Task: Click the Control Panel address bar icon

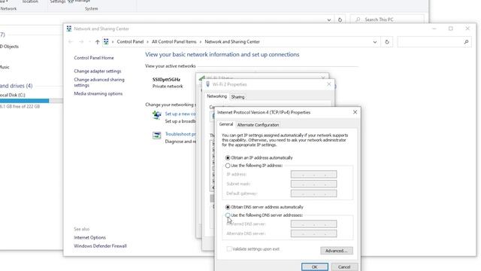Action: coord(106,41)
